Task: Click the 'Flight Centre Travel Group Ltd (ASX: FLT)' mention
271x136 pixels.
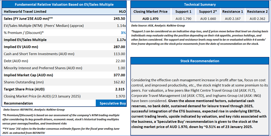Action: 223,91
